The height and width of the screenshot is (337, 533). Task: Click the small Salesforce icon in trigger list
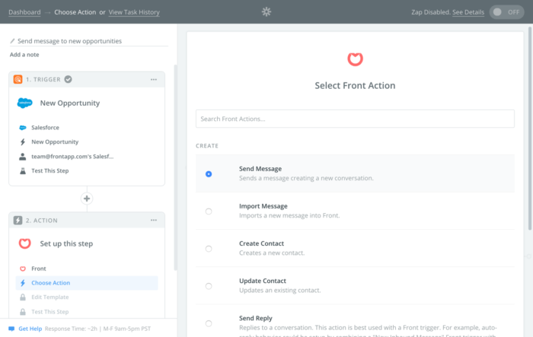click(x=22, y=128)
